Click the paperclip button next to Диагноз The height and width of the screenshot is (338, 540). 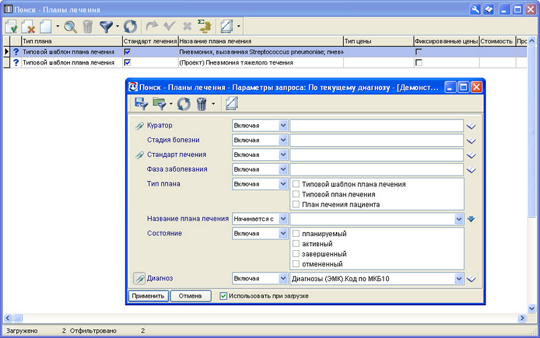coord(139,278)
